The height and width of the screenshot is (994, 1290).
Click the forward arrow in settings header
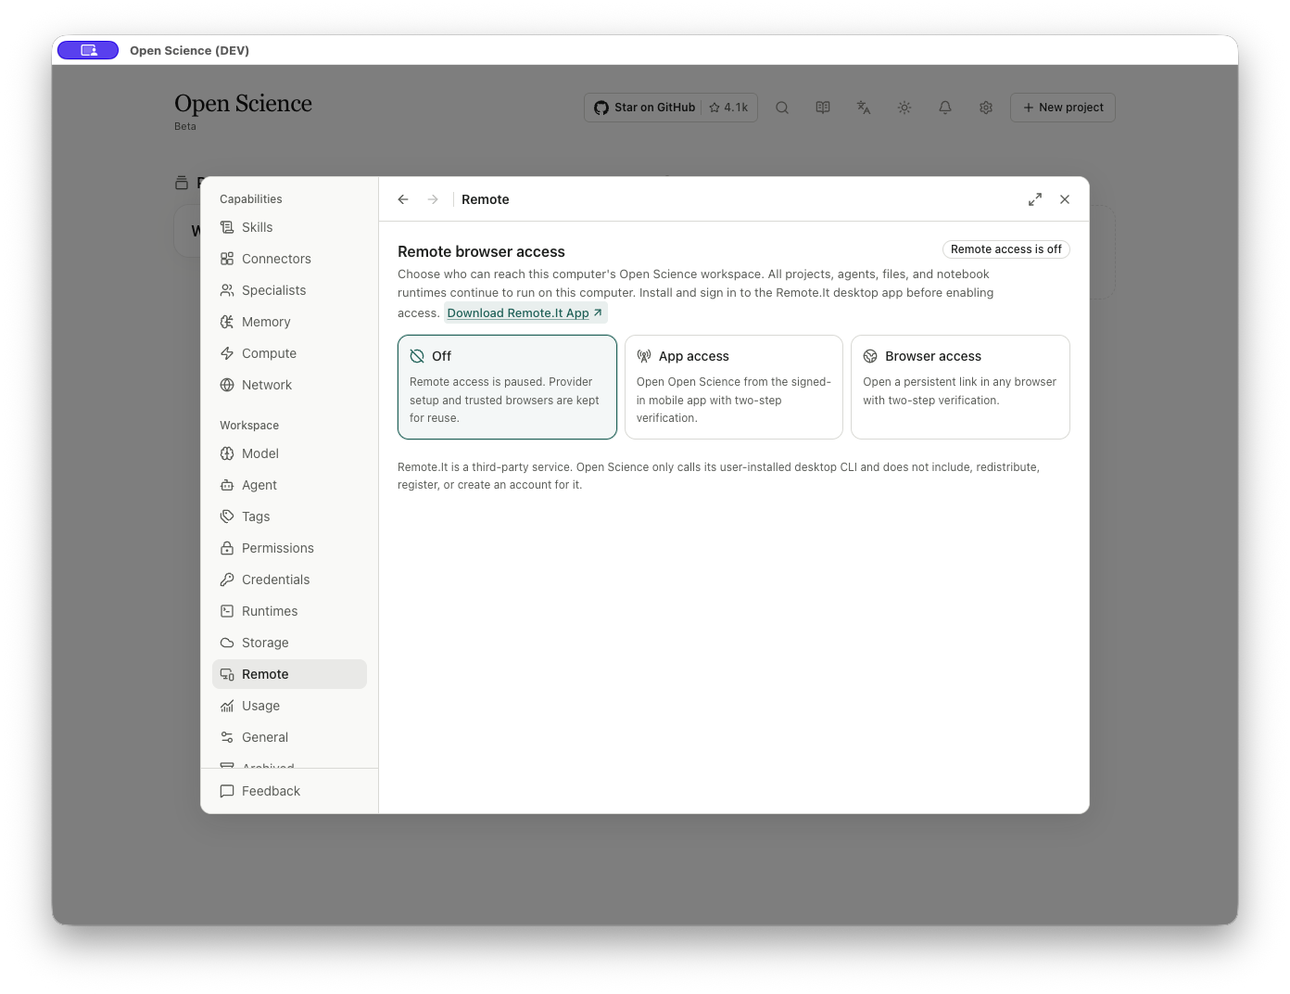point(433,199)
